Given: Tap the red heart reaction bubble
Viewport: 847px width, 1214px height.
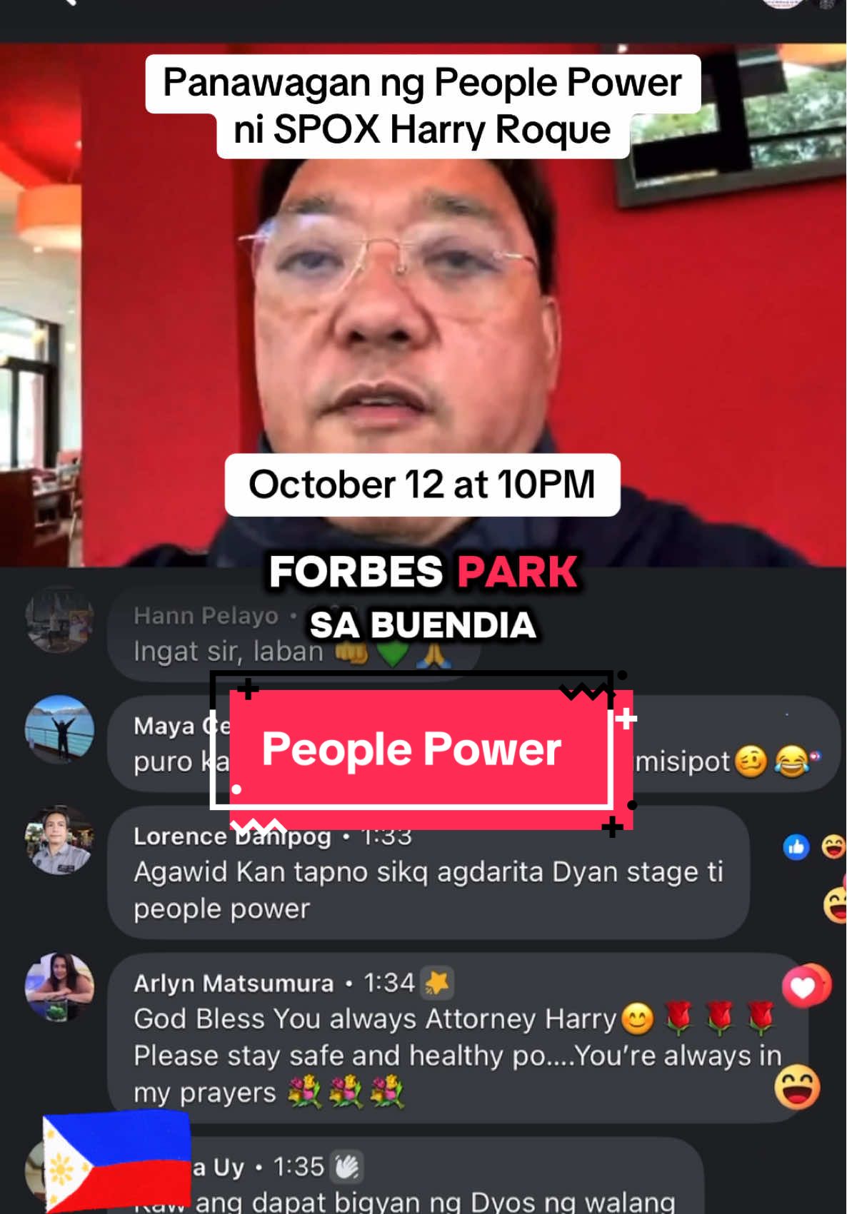Looking at the screenshot, I should tap(806, 986).
